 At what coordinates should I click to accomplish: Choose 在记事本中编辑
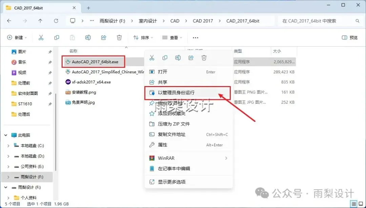pyautogui.click(x=188, y=169)
